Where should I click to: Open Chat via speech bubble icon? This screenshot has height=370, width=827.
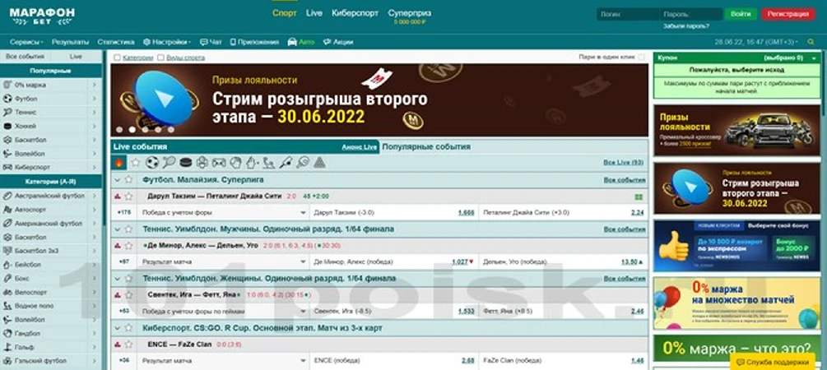[211, 42]
